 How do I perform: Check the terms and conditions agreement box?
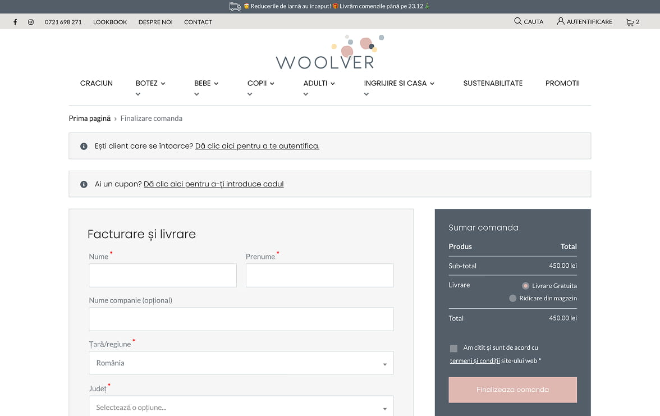[x=453, y=348]
